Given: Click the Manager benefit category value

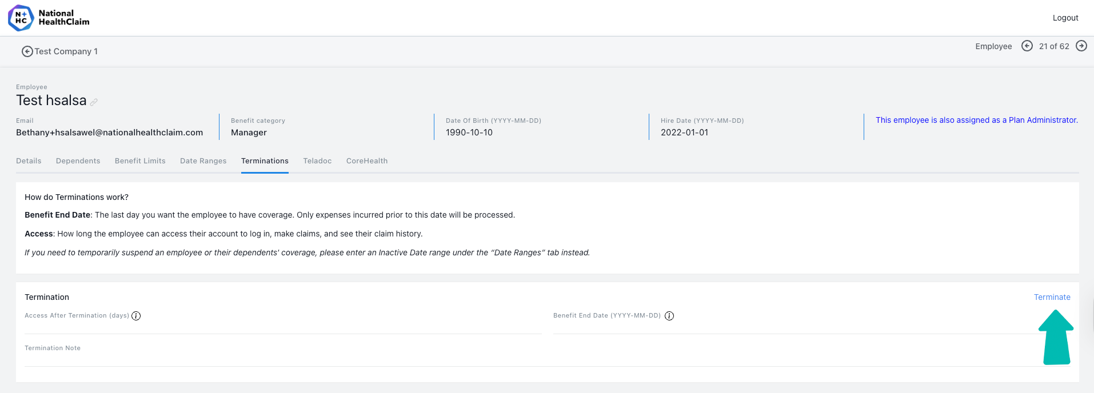Looking at the screenshot, I should (249, 133).
